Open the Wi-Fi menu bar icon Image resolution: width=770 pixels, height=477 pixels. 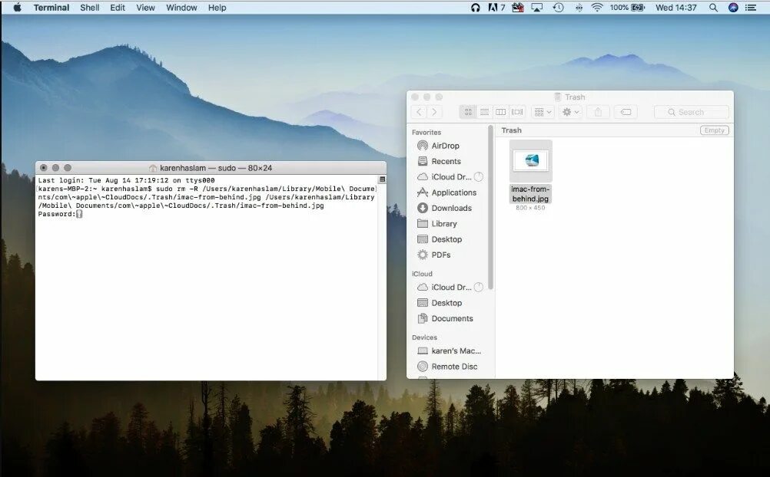pos(596,8)
